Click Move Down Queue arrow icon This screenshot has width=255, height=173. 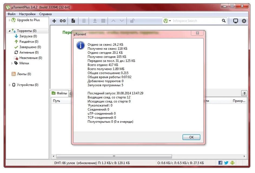click(x=122, y=21)
